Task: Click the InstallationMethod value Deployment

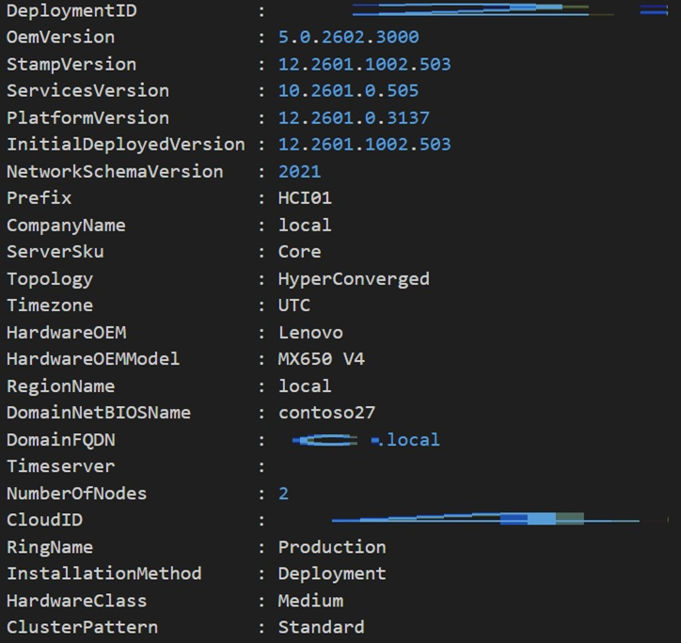Action: 331,573
